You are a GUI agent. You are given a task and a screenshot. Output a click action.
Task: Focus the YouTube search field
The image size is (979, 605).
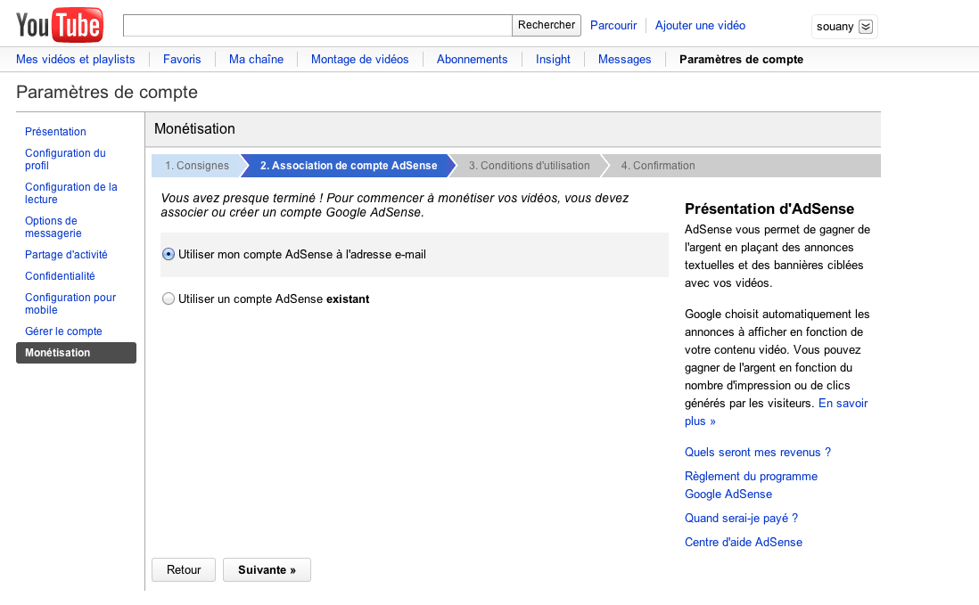(317, 26)
